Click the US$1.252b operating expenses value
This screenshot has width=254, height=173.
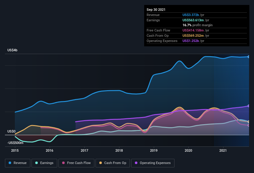click(191, 41)
